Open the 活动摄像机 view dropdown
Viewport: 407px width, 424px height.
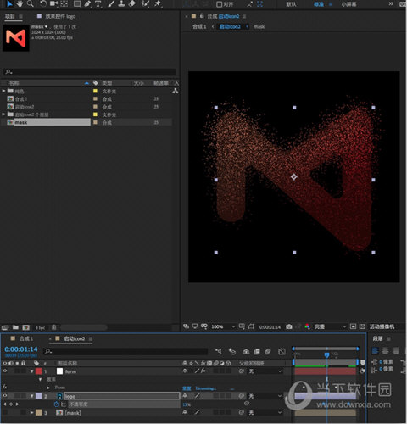point(382,326)
